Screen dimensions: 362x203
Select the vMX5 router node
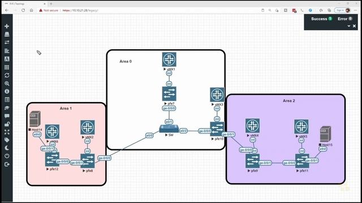301,126
